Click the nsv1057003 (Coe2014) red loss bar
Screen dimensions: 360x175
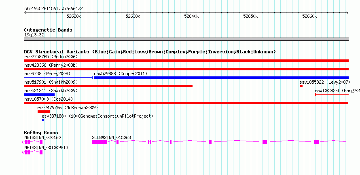(186, 103)
